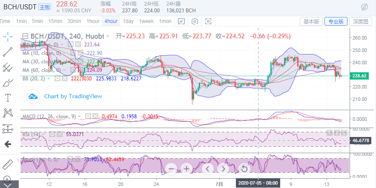Click the crossed-out eye icon at top right
376x188 pixels.
coord(365,7)
